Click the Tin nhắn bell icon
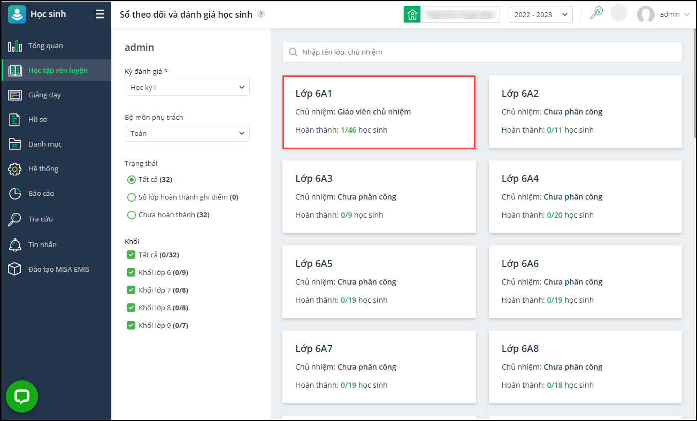Screen dimensions: 697x421 tap(15, 245)
